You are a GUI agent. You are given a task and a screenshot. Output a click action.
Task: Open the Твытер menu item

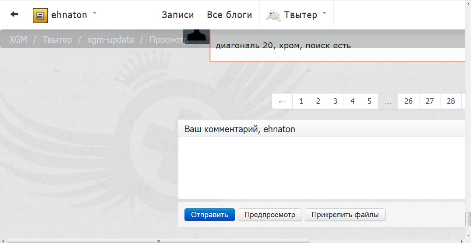click(x=300, y=15)
